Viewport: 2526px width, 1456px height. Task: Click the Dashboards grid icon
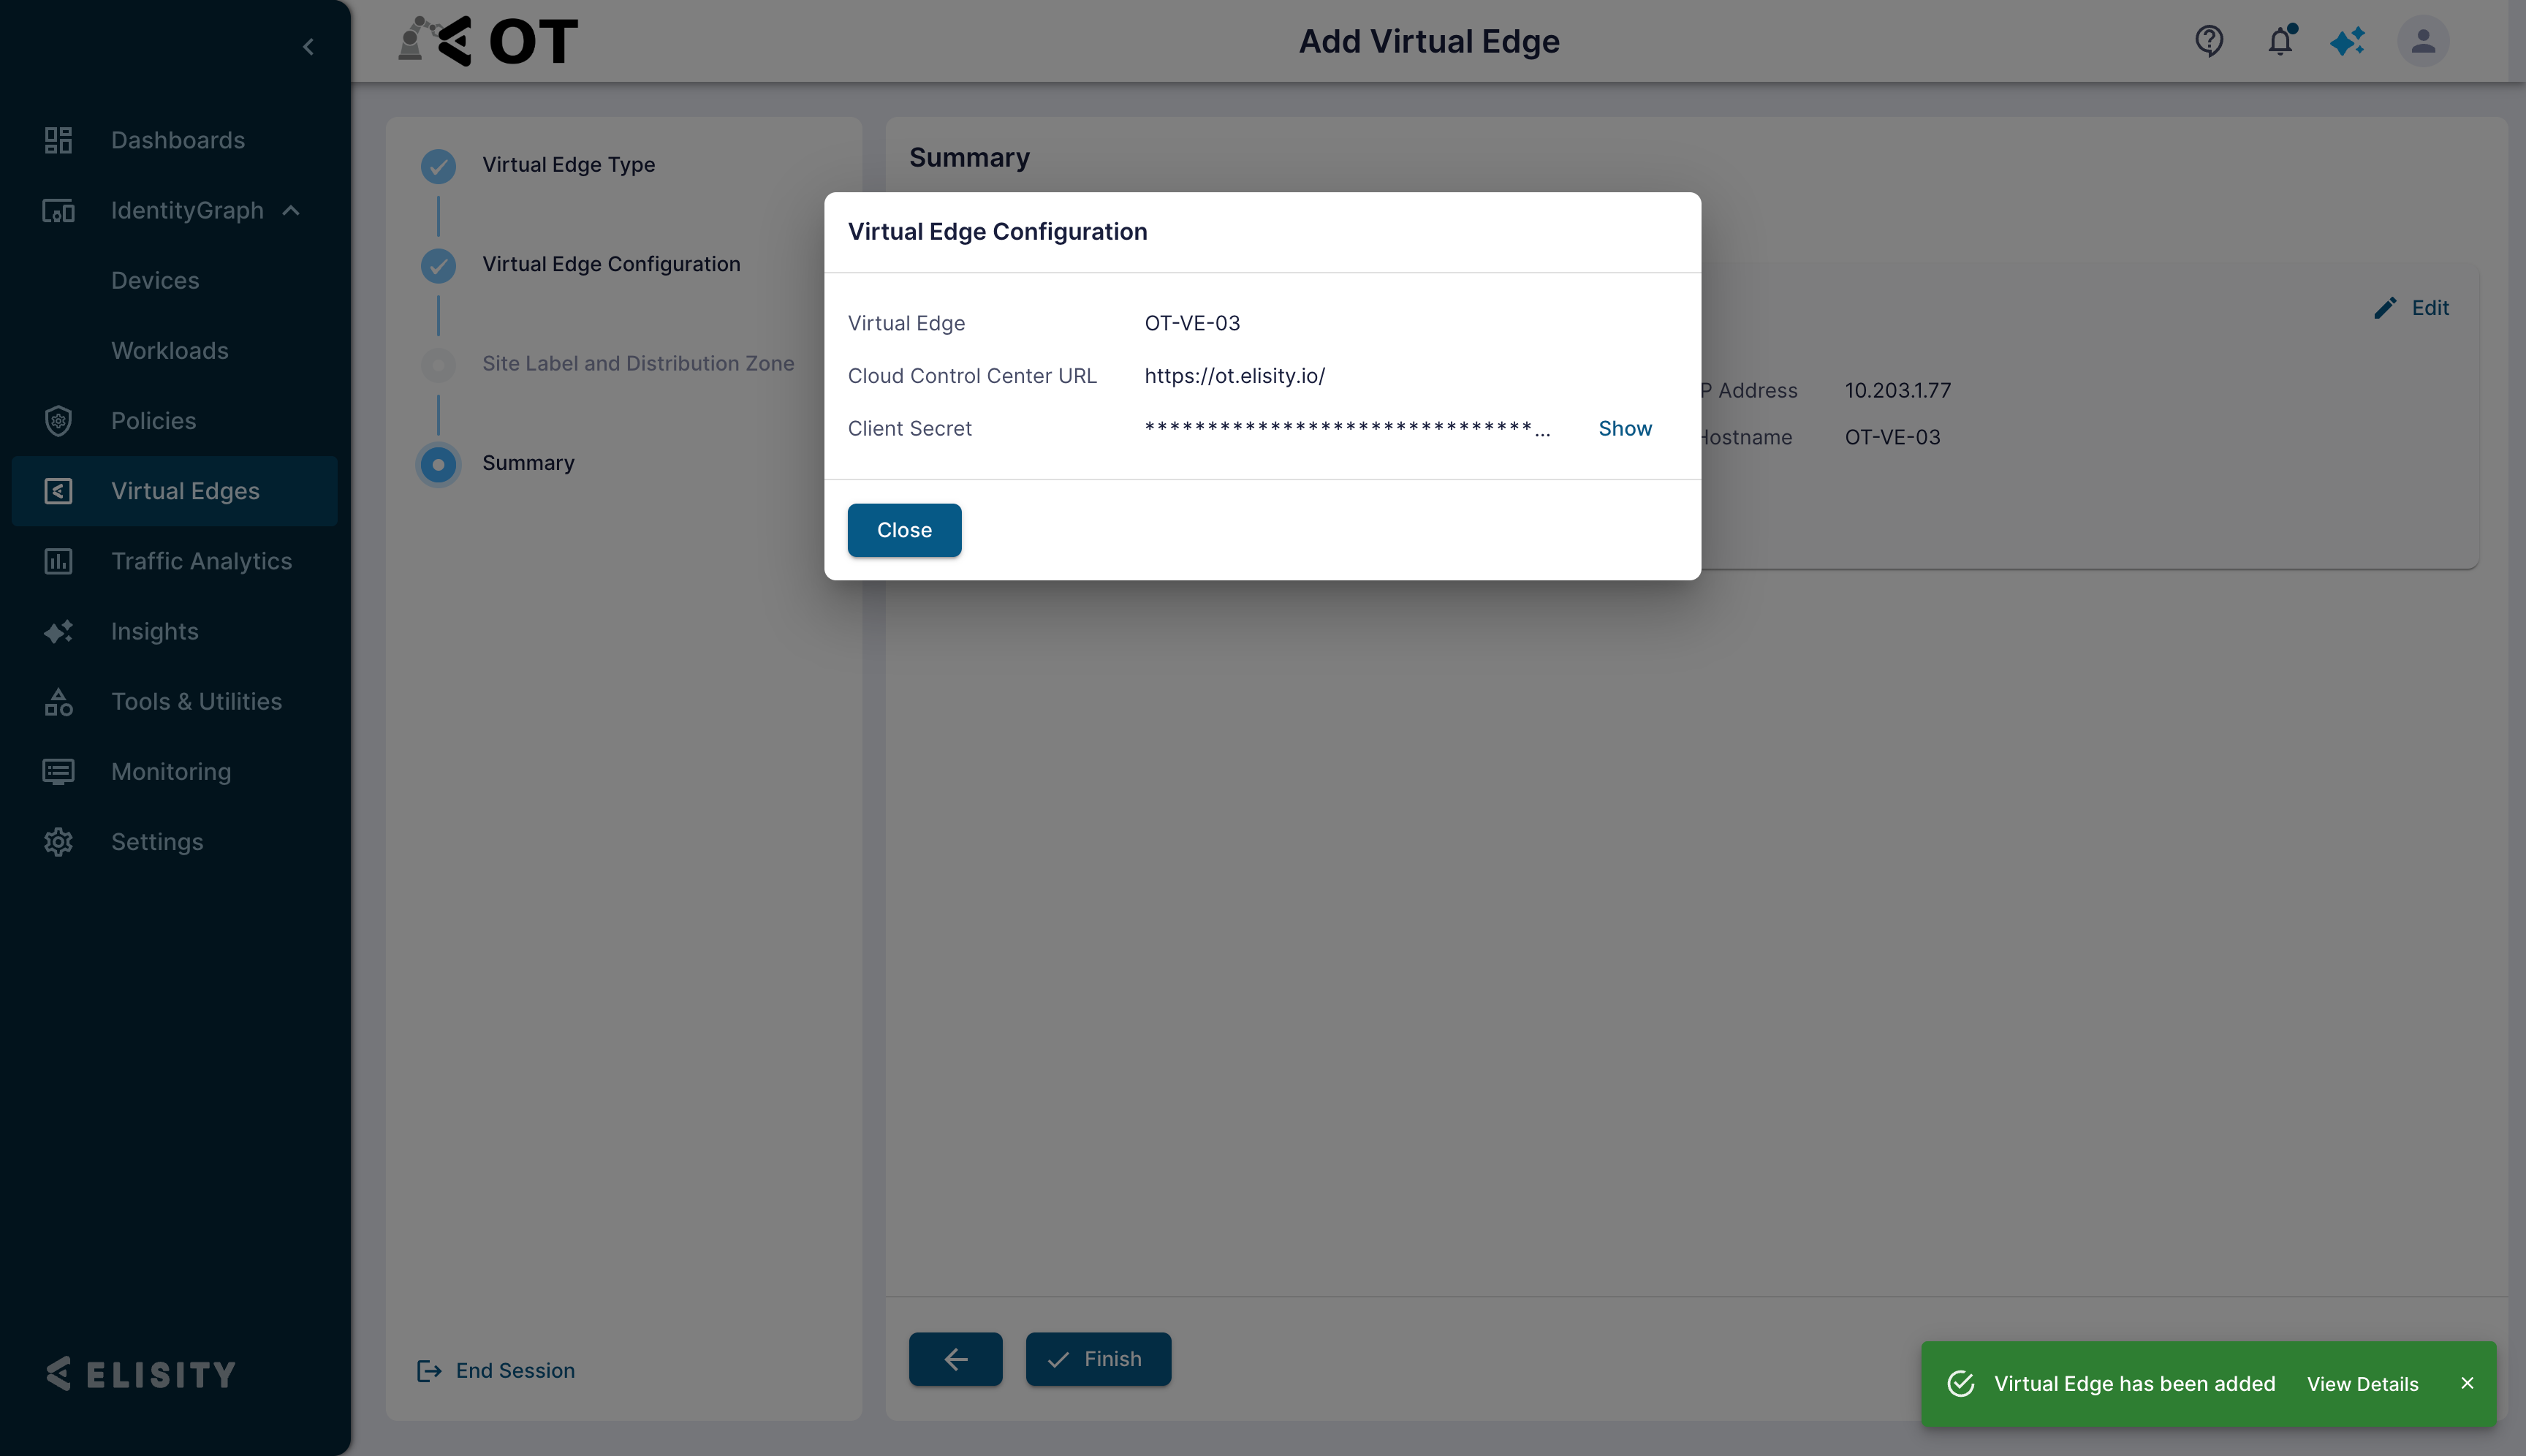58,140
